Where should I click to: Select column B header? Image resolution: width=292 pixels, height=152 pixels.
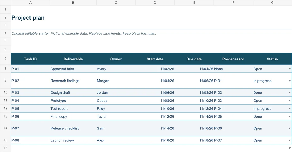[x=73, y=3]
